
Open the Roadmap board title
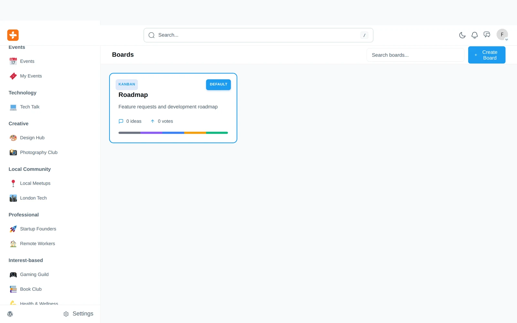click(x=133, y=95)
